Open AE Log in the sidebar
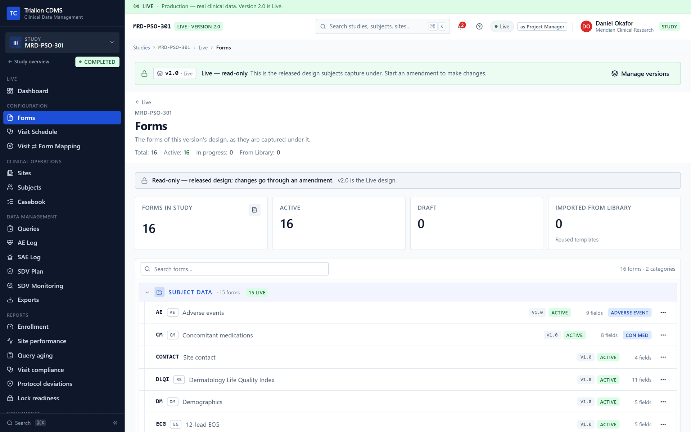The width and height of the screenshot is (691, 432). coord(62,243)
